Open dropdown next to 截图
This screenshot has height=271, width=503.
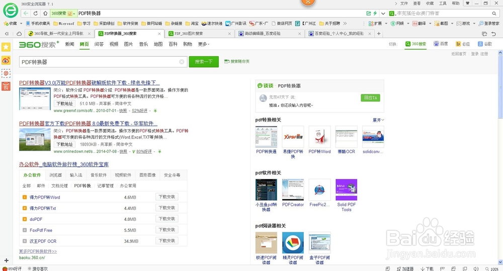coord(452,24)
